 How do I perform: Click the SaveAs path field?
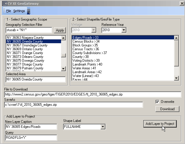point(73,105)
